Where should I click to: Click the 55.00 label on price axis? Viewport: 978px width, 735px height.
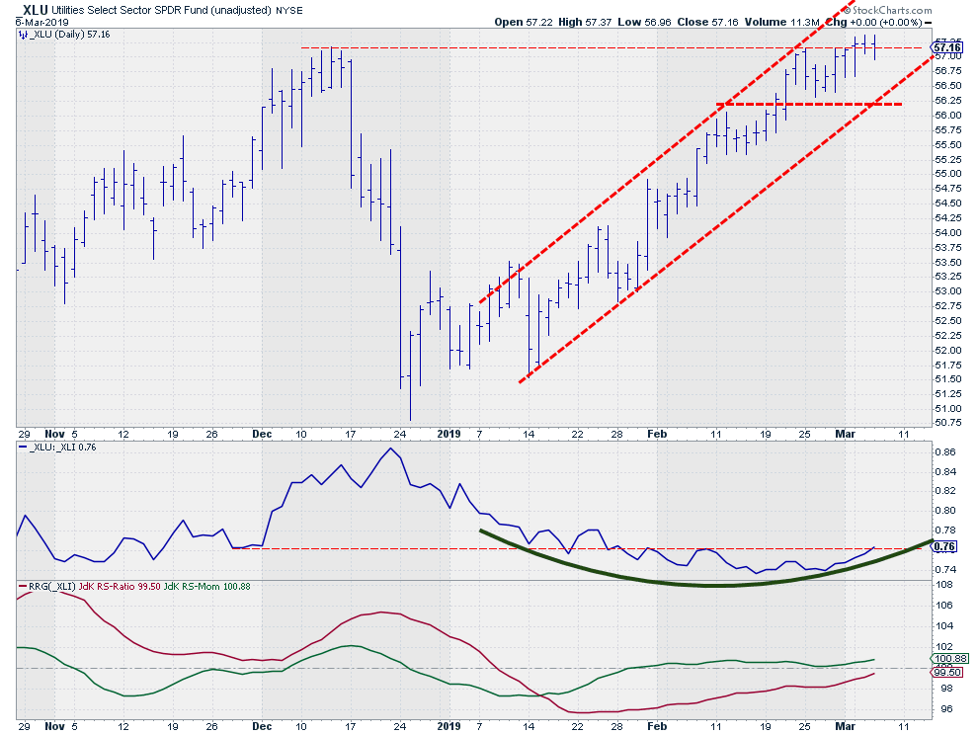[947, 174]
